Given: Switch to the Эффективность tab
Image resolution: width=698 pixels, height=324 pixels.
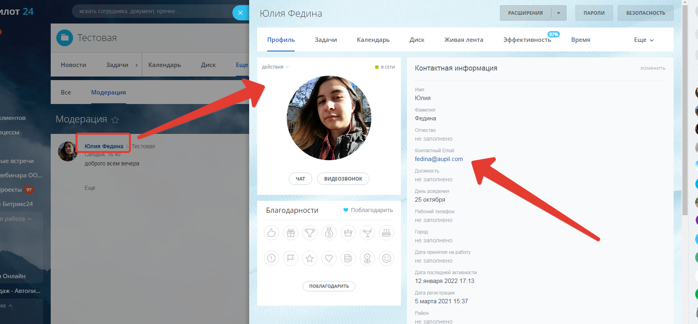Looking at the screenshot, I should (x=527, y=40).
